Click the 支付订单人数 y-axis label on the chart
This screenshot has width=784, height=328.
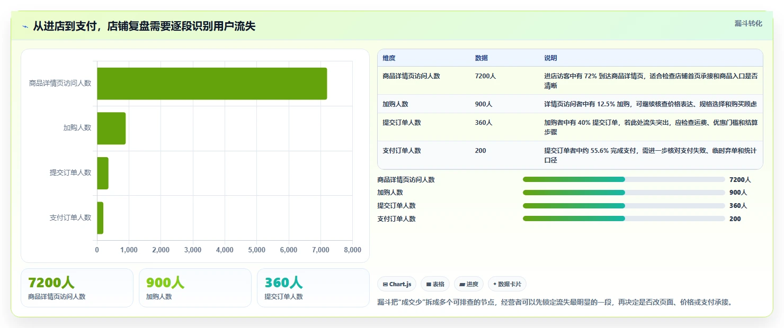click(70, 217)
